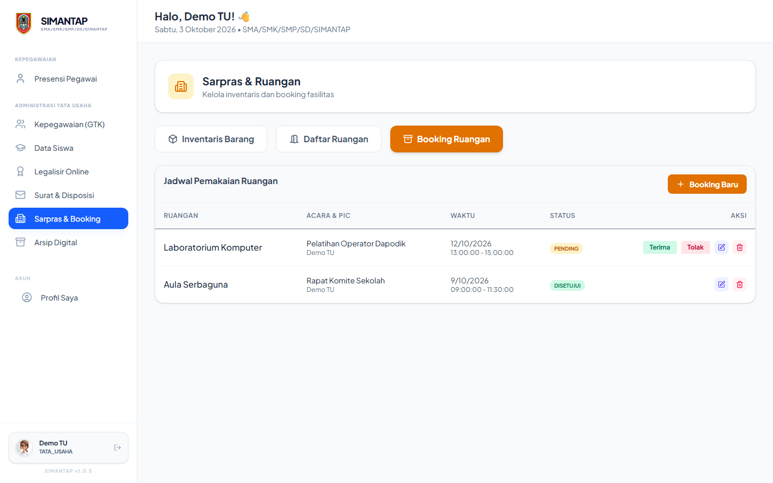Viewport: 773px width, 483px height.
Task: Edit the Aula Serbaguna booking
Action: (x=721, y=284)
